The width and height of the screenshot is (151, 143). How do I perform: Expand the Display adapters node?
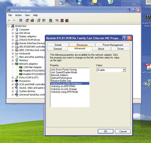click(13, 36)
